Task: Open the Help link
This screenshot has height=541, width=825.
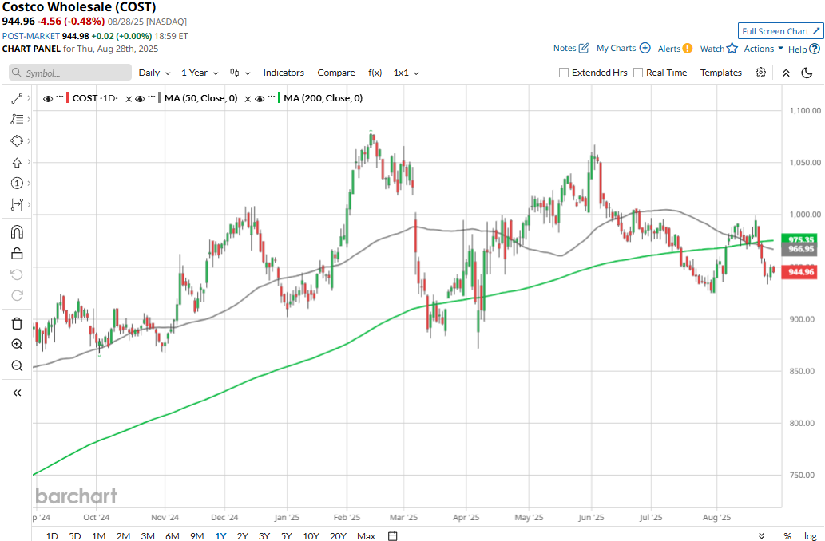Action: coord(803,49)
